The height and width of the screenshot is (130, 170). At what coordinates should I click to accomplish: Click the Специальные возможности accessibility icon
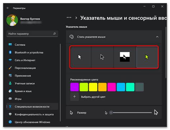(x=10, y=107)
